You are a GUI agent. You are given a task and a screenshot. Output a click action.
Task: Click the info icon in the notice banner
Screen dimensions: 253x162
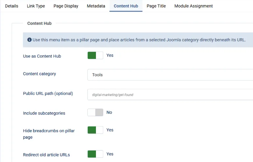pyautogui.click(x=29, y=40)
